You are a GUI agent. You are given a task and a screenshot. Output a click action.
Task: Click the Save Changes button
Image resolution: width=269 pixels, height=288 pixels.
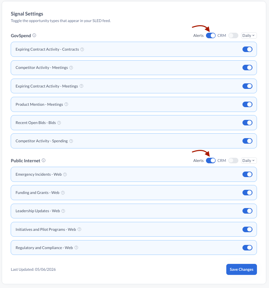241,269
